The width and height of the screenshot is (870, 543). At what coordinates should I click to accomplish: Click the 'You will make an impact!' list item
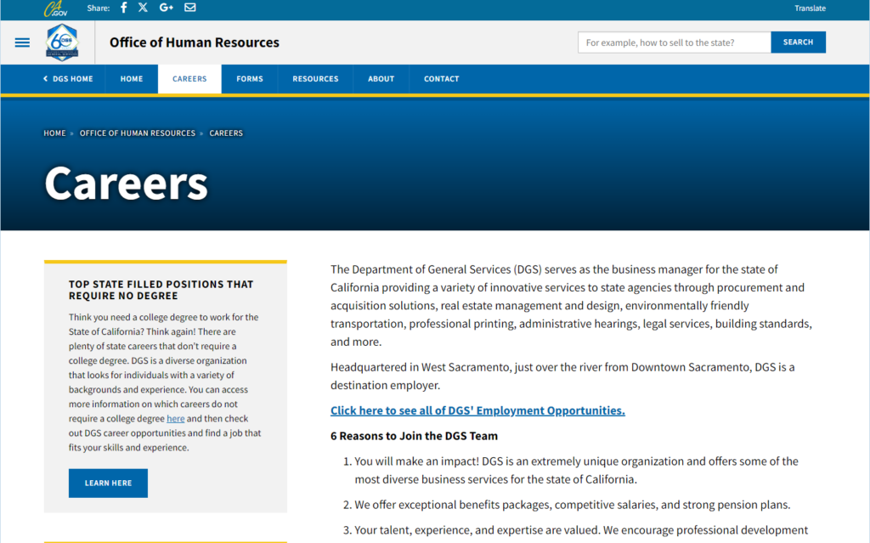(577, 470)
